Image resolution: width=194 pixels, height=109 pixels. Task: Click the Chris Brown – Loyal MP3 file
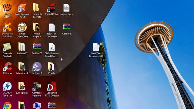52,47
